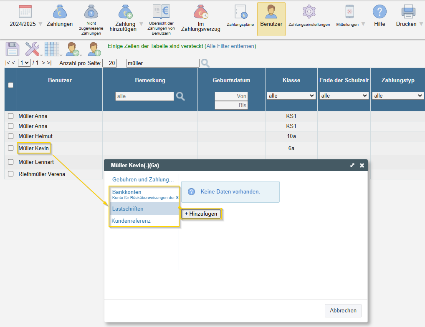
Task: Switch to Kundenreferenz in dialog sidebar
Action: coord(131,221)
